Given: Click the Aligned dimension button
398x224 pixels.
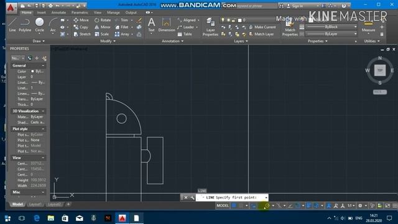Looking at the screenshot, I should click(x=187, y=20).
